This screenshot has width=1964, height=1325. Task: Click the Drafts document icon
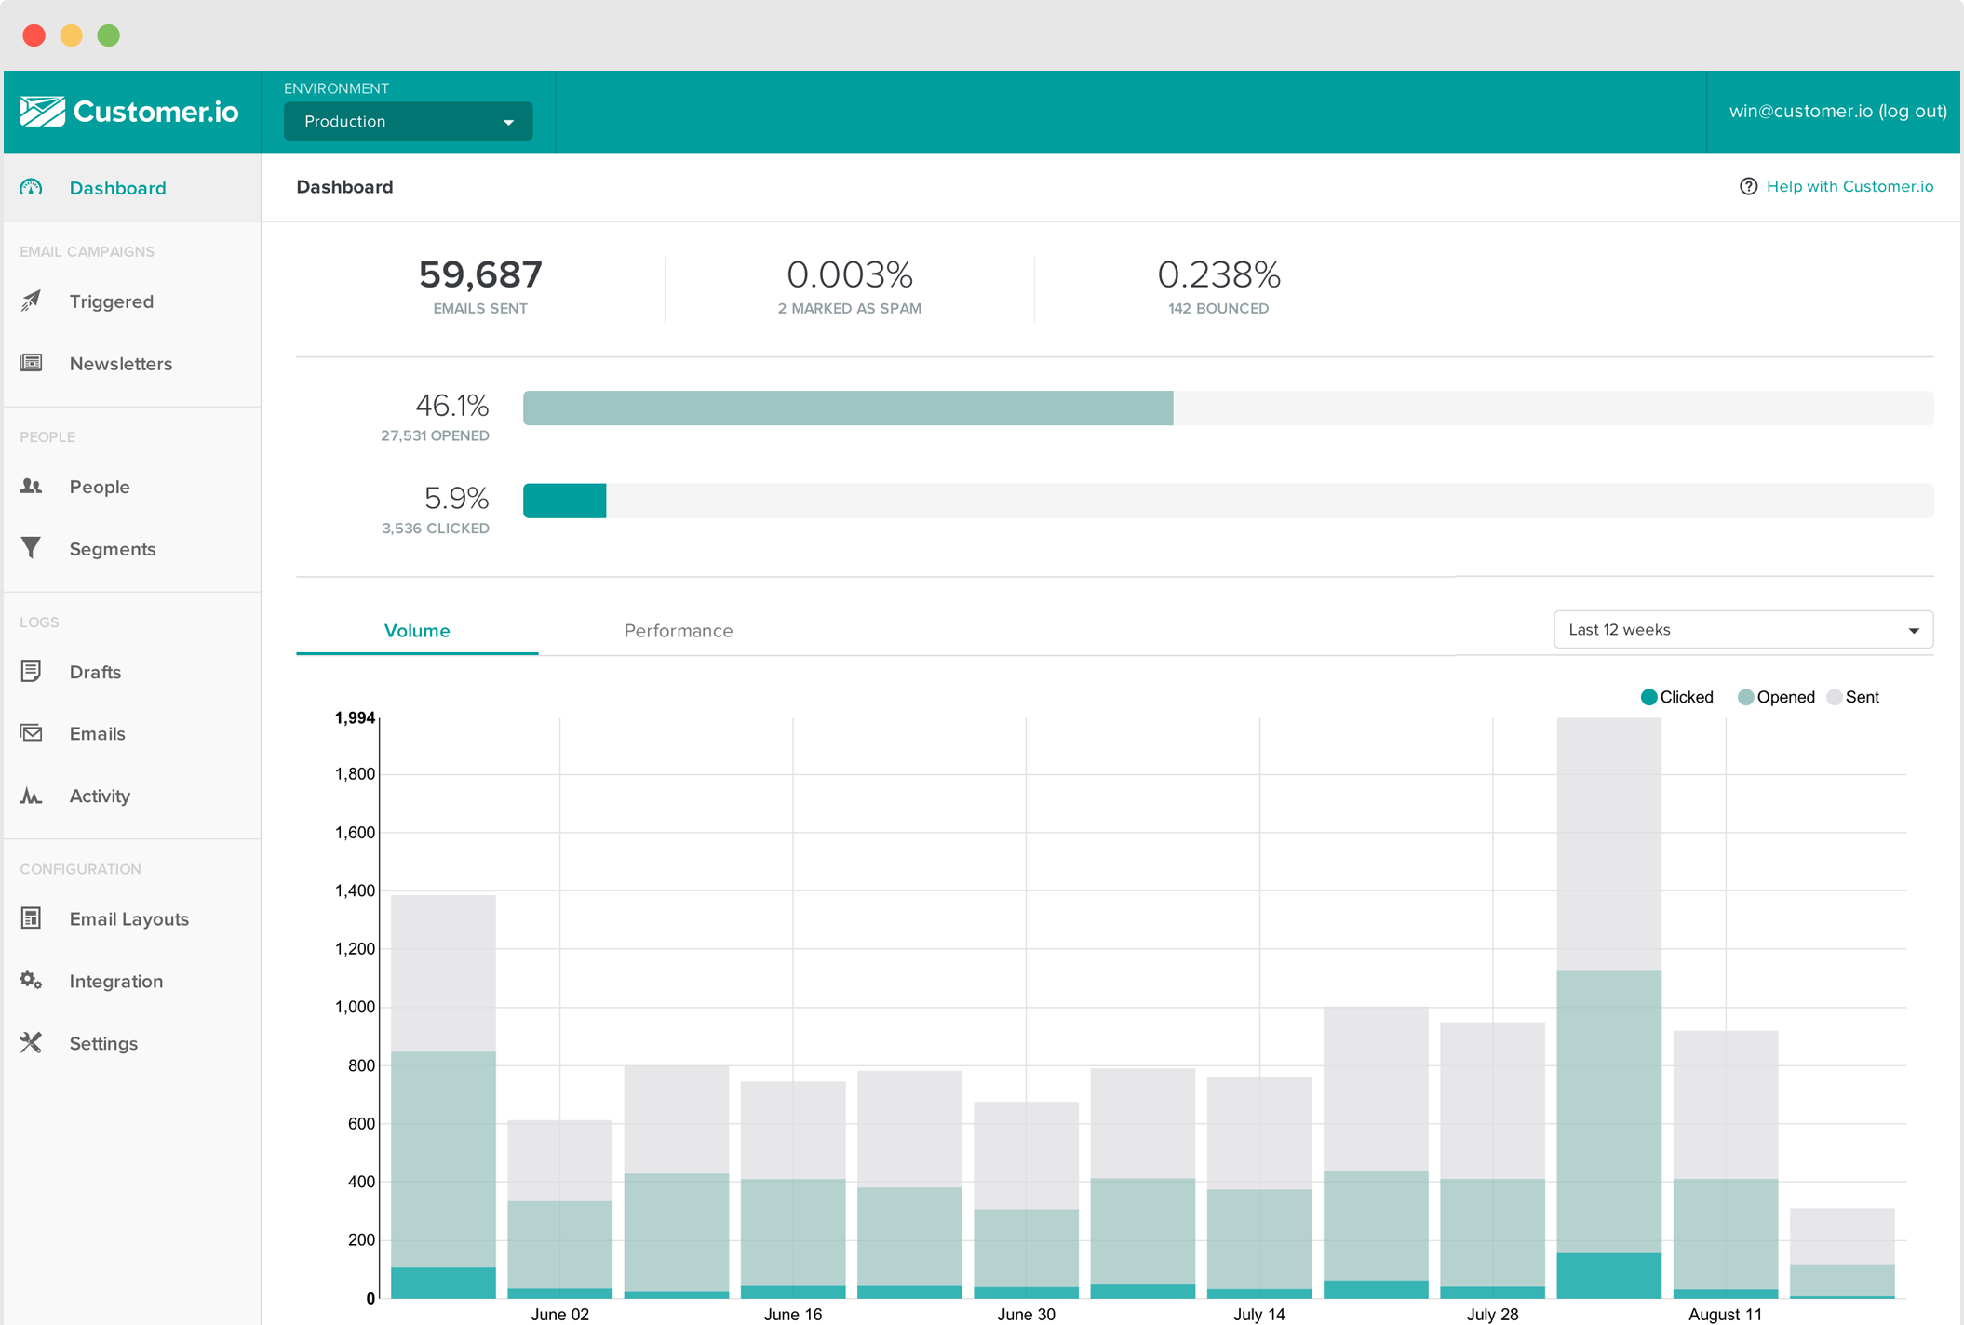[x=32, y=671]
